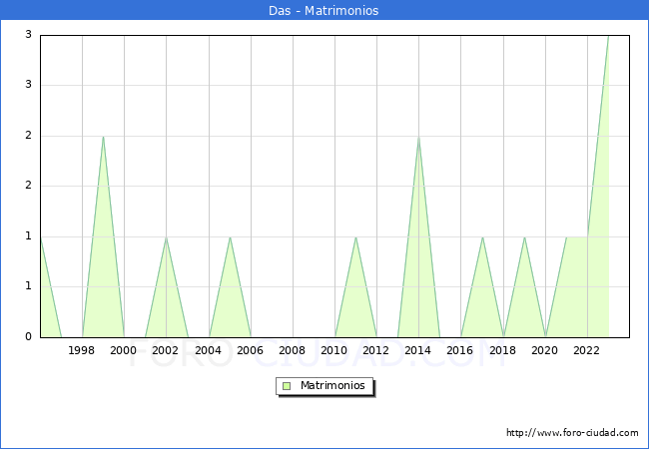
Task: Select the 2014 x-axis label
Action: tap(418, 350)
